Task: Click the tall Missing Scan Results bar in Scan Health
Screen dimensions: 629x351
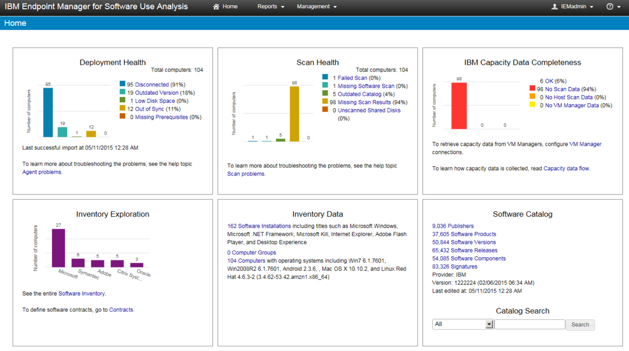Action: pyautogui.click(x=294, y=114)
